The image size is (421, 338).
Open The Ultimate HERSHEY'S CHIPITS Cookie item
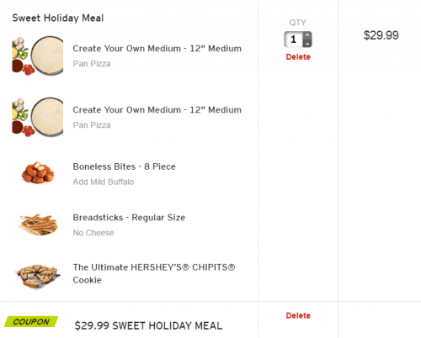tap(154, 273)
